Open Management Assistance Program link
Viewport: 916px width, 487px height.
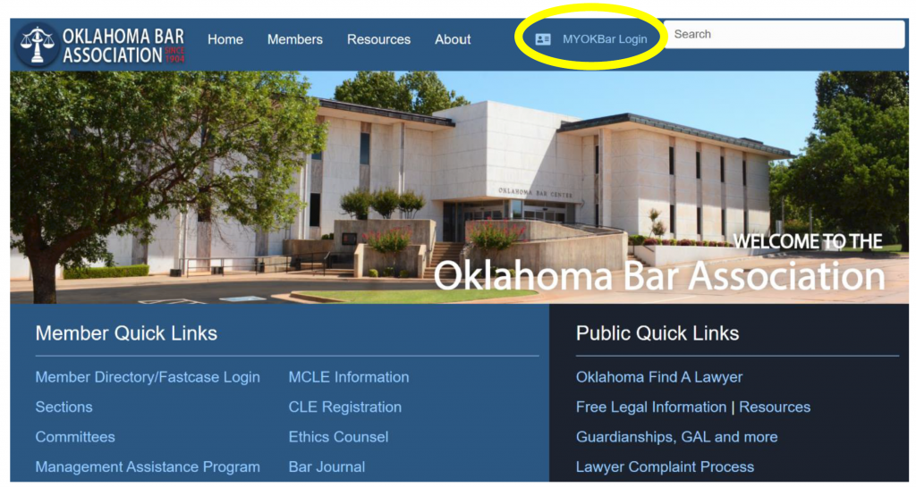[148, 466]
